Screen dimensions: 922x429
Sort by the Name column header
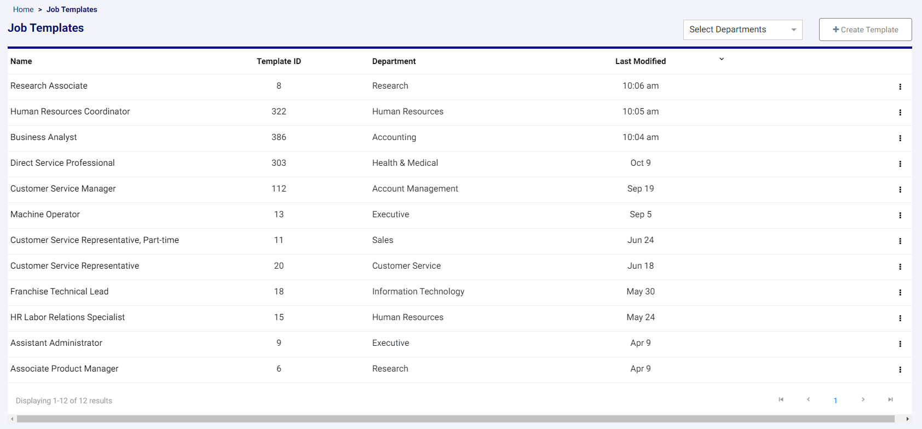tap(21, 61)
